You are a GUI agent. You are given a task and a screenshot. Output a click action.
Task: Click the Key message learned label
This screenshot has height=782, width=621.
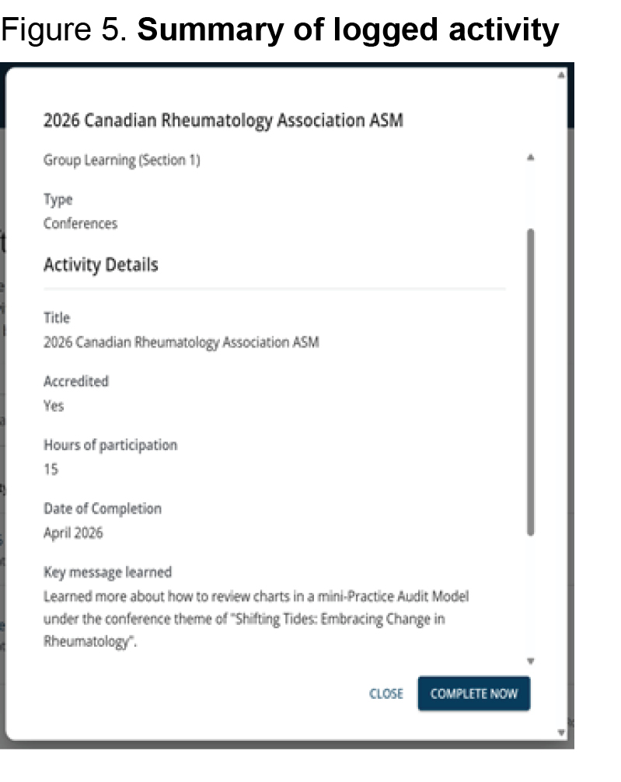tap(107, 572)
